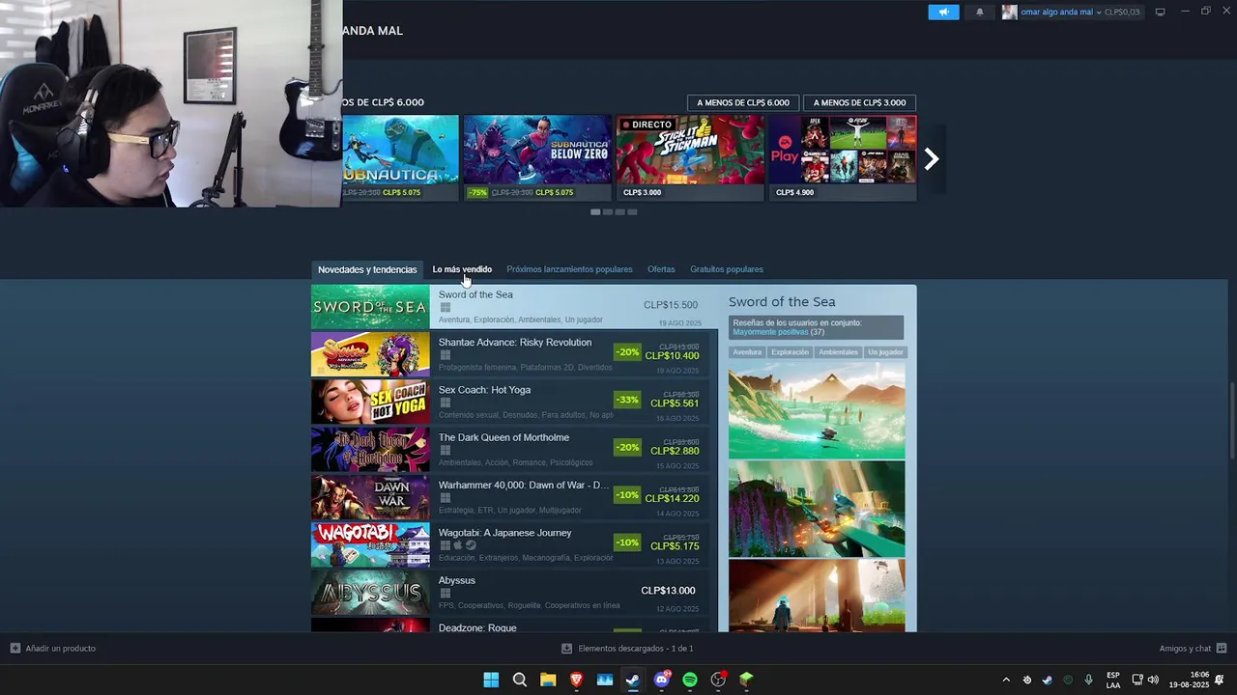This screenshot has width=1237, height=695.
Task: Open the volume speaker tray icon
Action: pyautogui.click(x=1153, y=680)
